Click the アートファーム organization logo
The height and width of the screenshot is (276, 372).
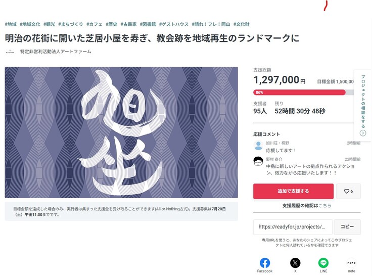point(10,52)
